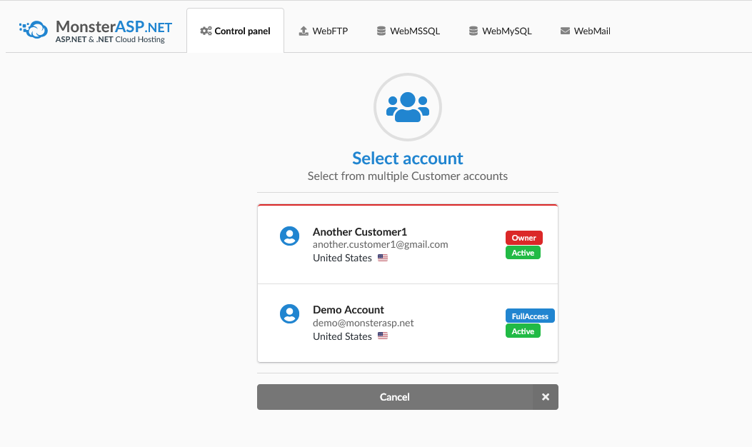Click Active badge on Another Customer1
Image resolution: width=752 pixels, height=447 pixels.
(523, 253)
